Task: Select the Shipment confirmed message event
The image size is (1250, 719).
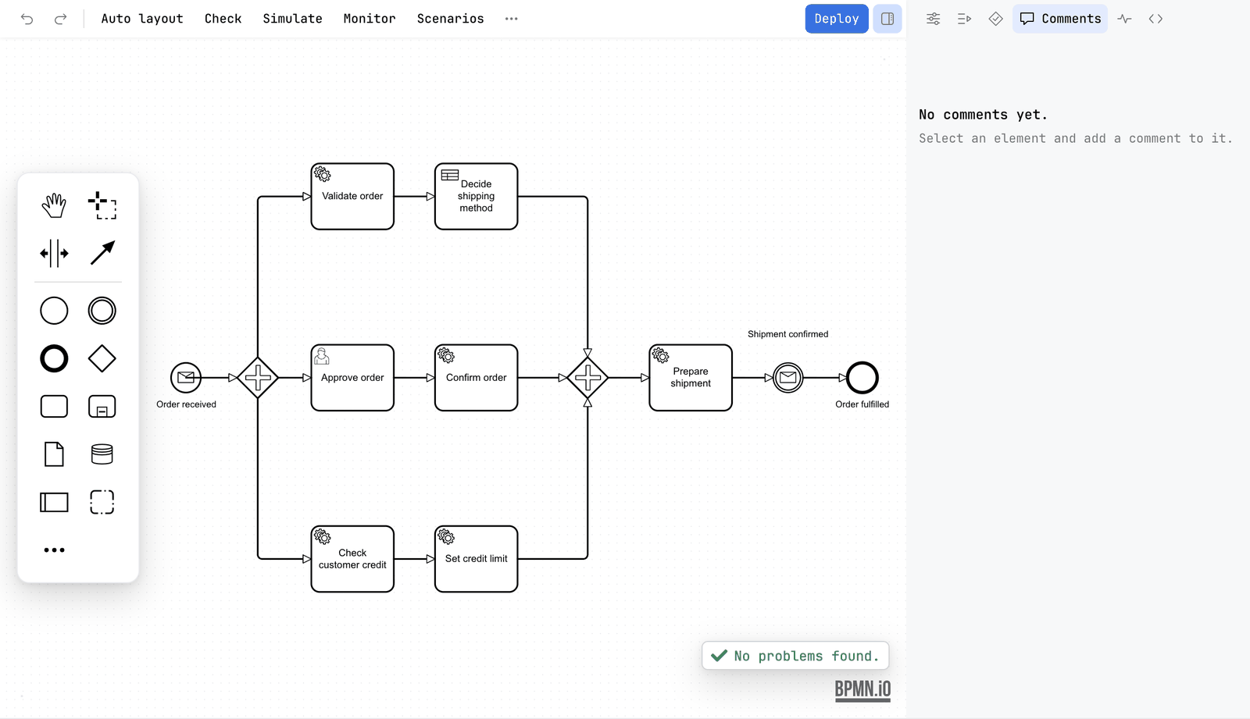Action: click(x=788, y=378)
